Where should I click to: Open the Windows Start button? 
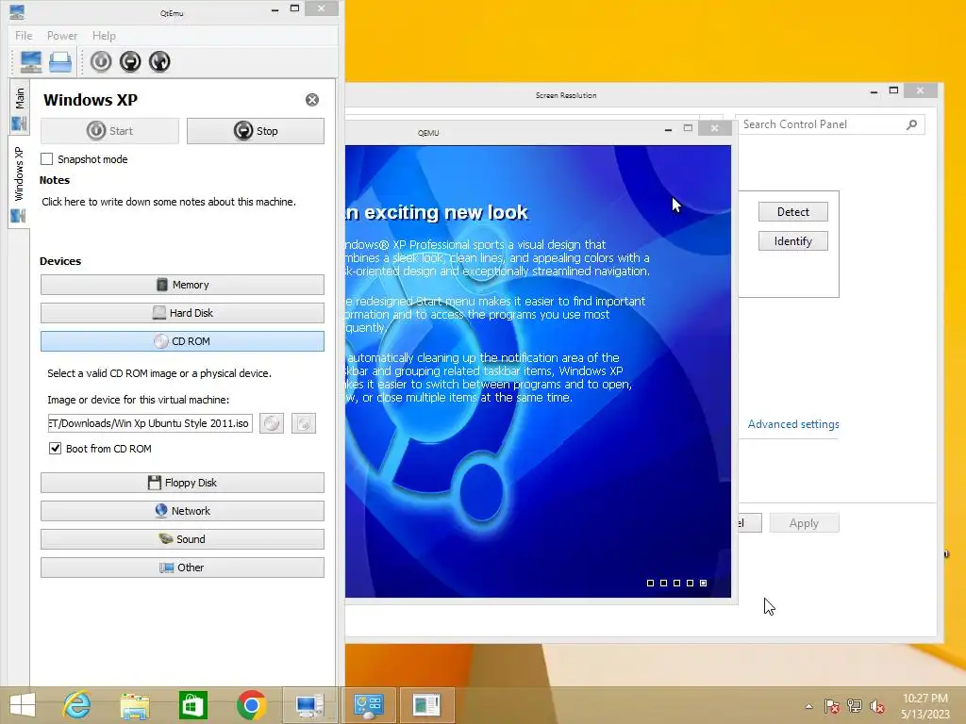23,705
